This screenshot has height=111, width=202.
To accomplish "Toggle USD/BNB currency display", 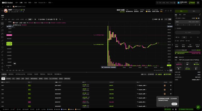I will 144,74.
